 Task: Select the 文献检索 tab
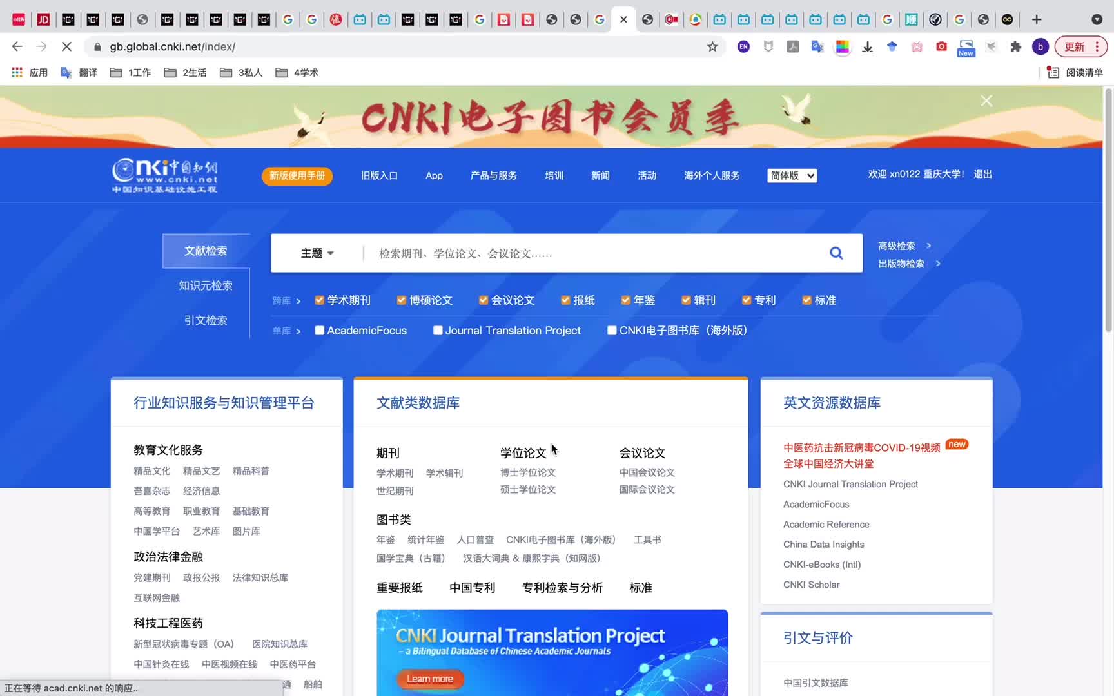[206, 251]
